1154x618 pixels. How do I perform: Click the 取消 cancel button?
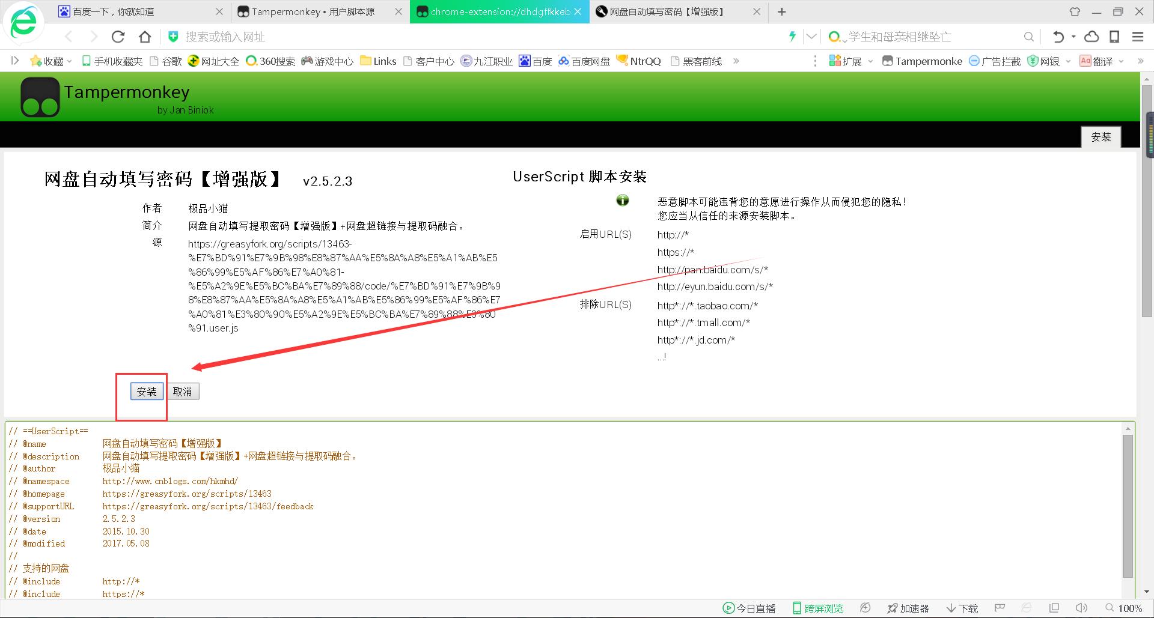[183, 391]
